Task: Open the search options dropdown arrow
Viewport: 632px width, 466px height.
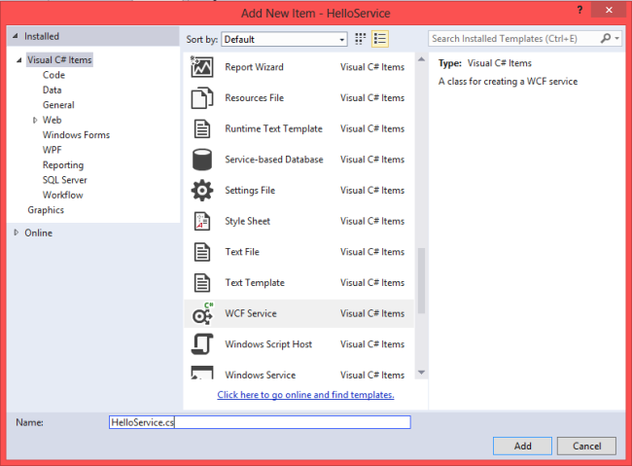Action: click(616, 39)
